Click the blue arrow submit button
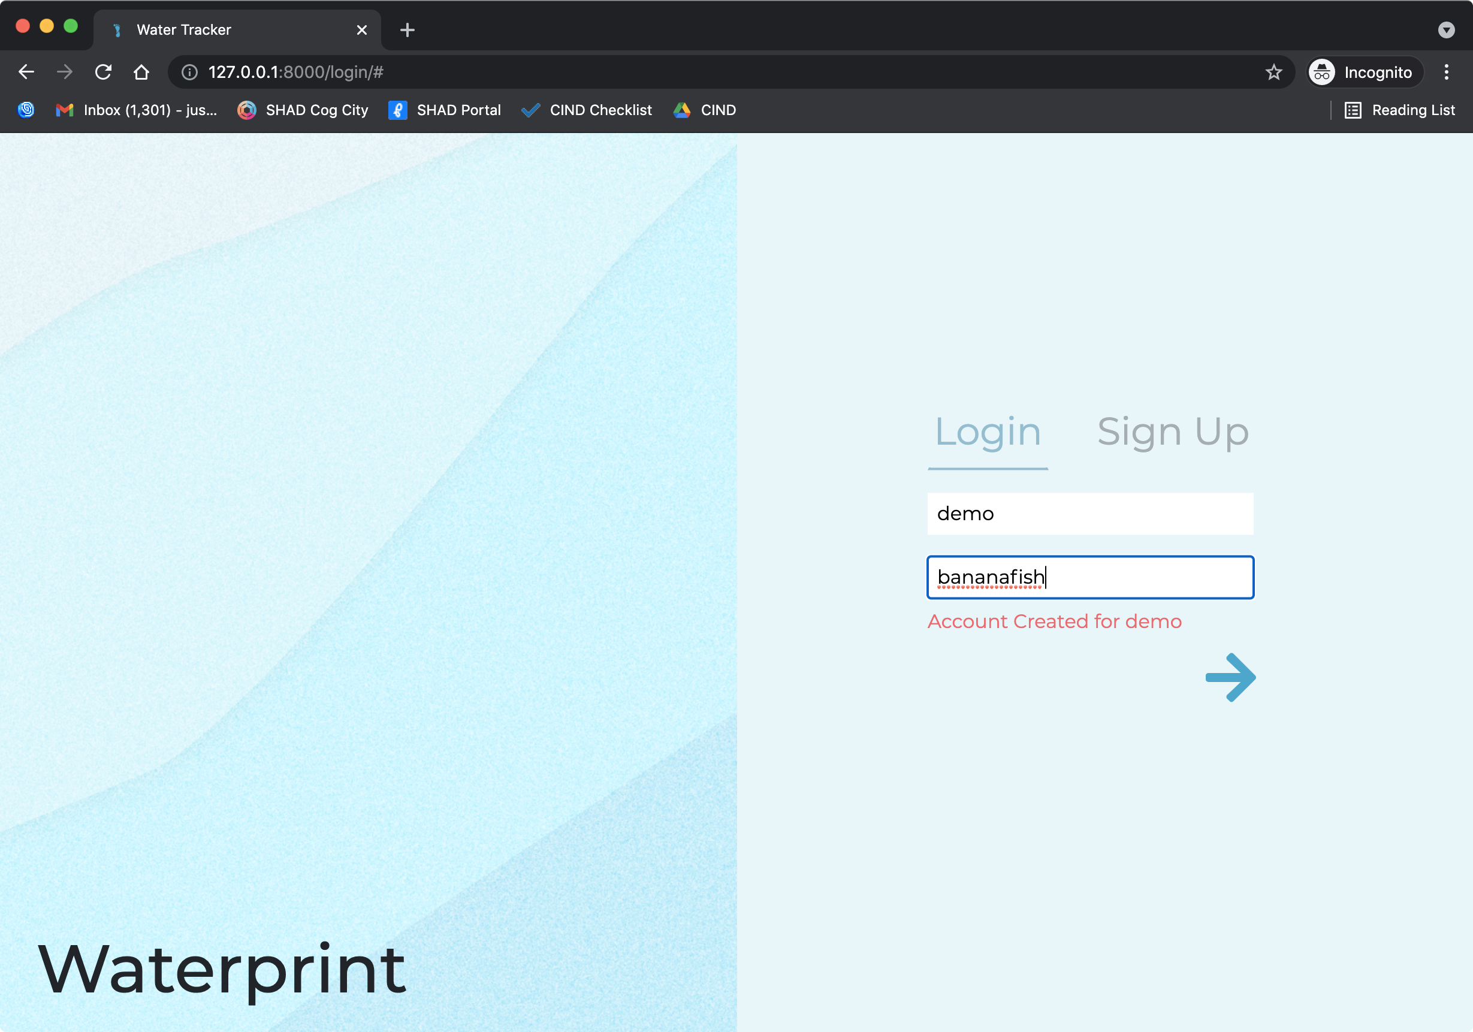This screenshot has height=1032, width=1473. point(1229,677)
